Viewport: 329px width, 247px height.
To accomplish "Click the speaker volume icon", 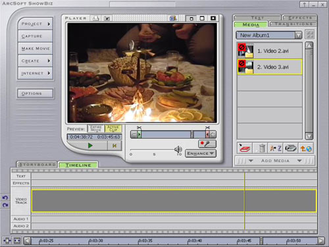I will point(178,150).
